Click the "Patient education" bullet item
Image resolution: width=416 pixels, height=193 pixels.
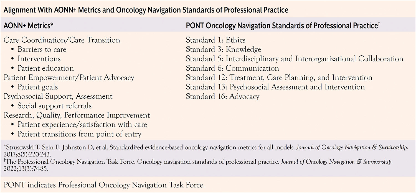click(46, 68)
